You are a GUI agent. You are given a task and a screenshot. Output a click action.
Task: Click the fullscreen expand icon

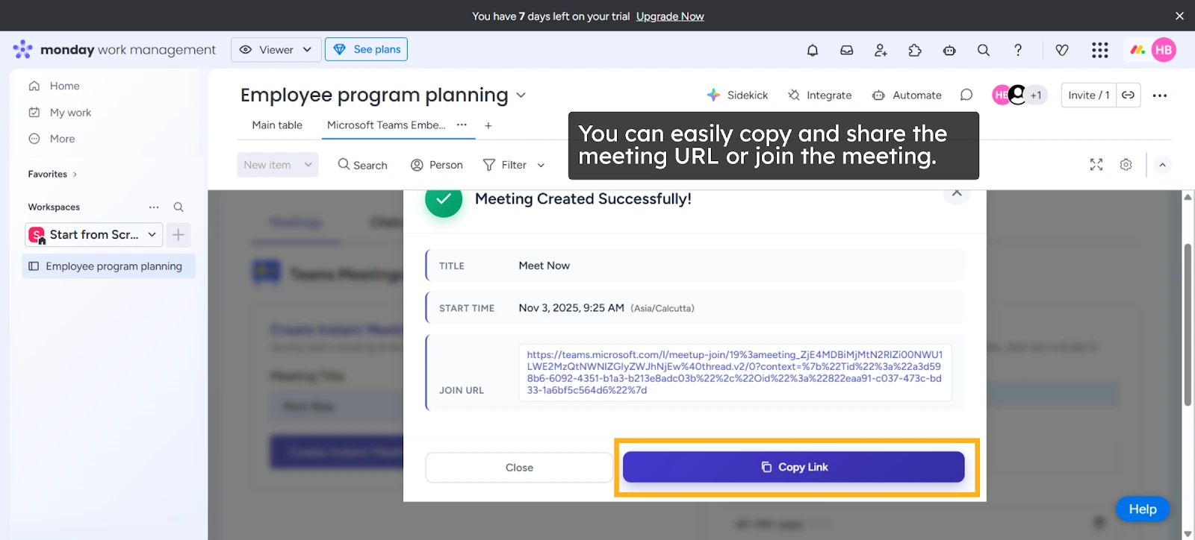click(x=1096, y=165)
